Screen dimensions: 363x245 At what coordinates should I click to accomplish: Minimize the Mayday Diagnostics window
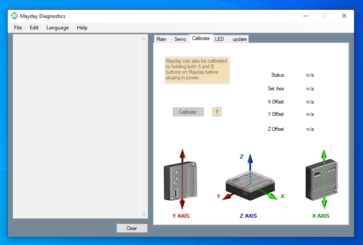click(305, 16)
